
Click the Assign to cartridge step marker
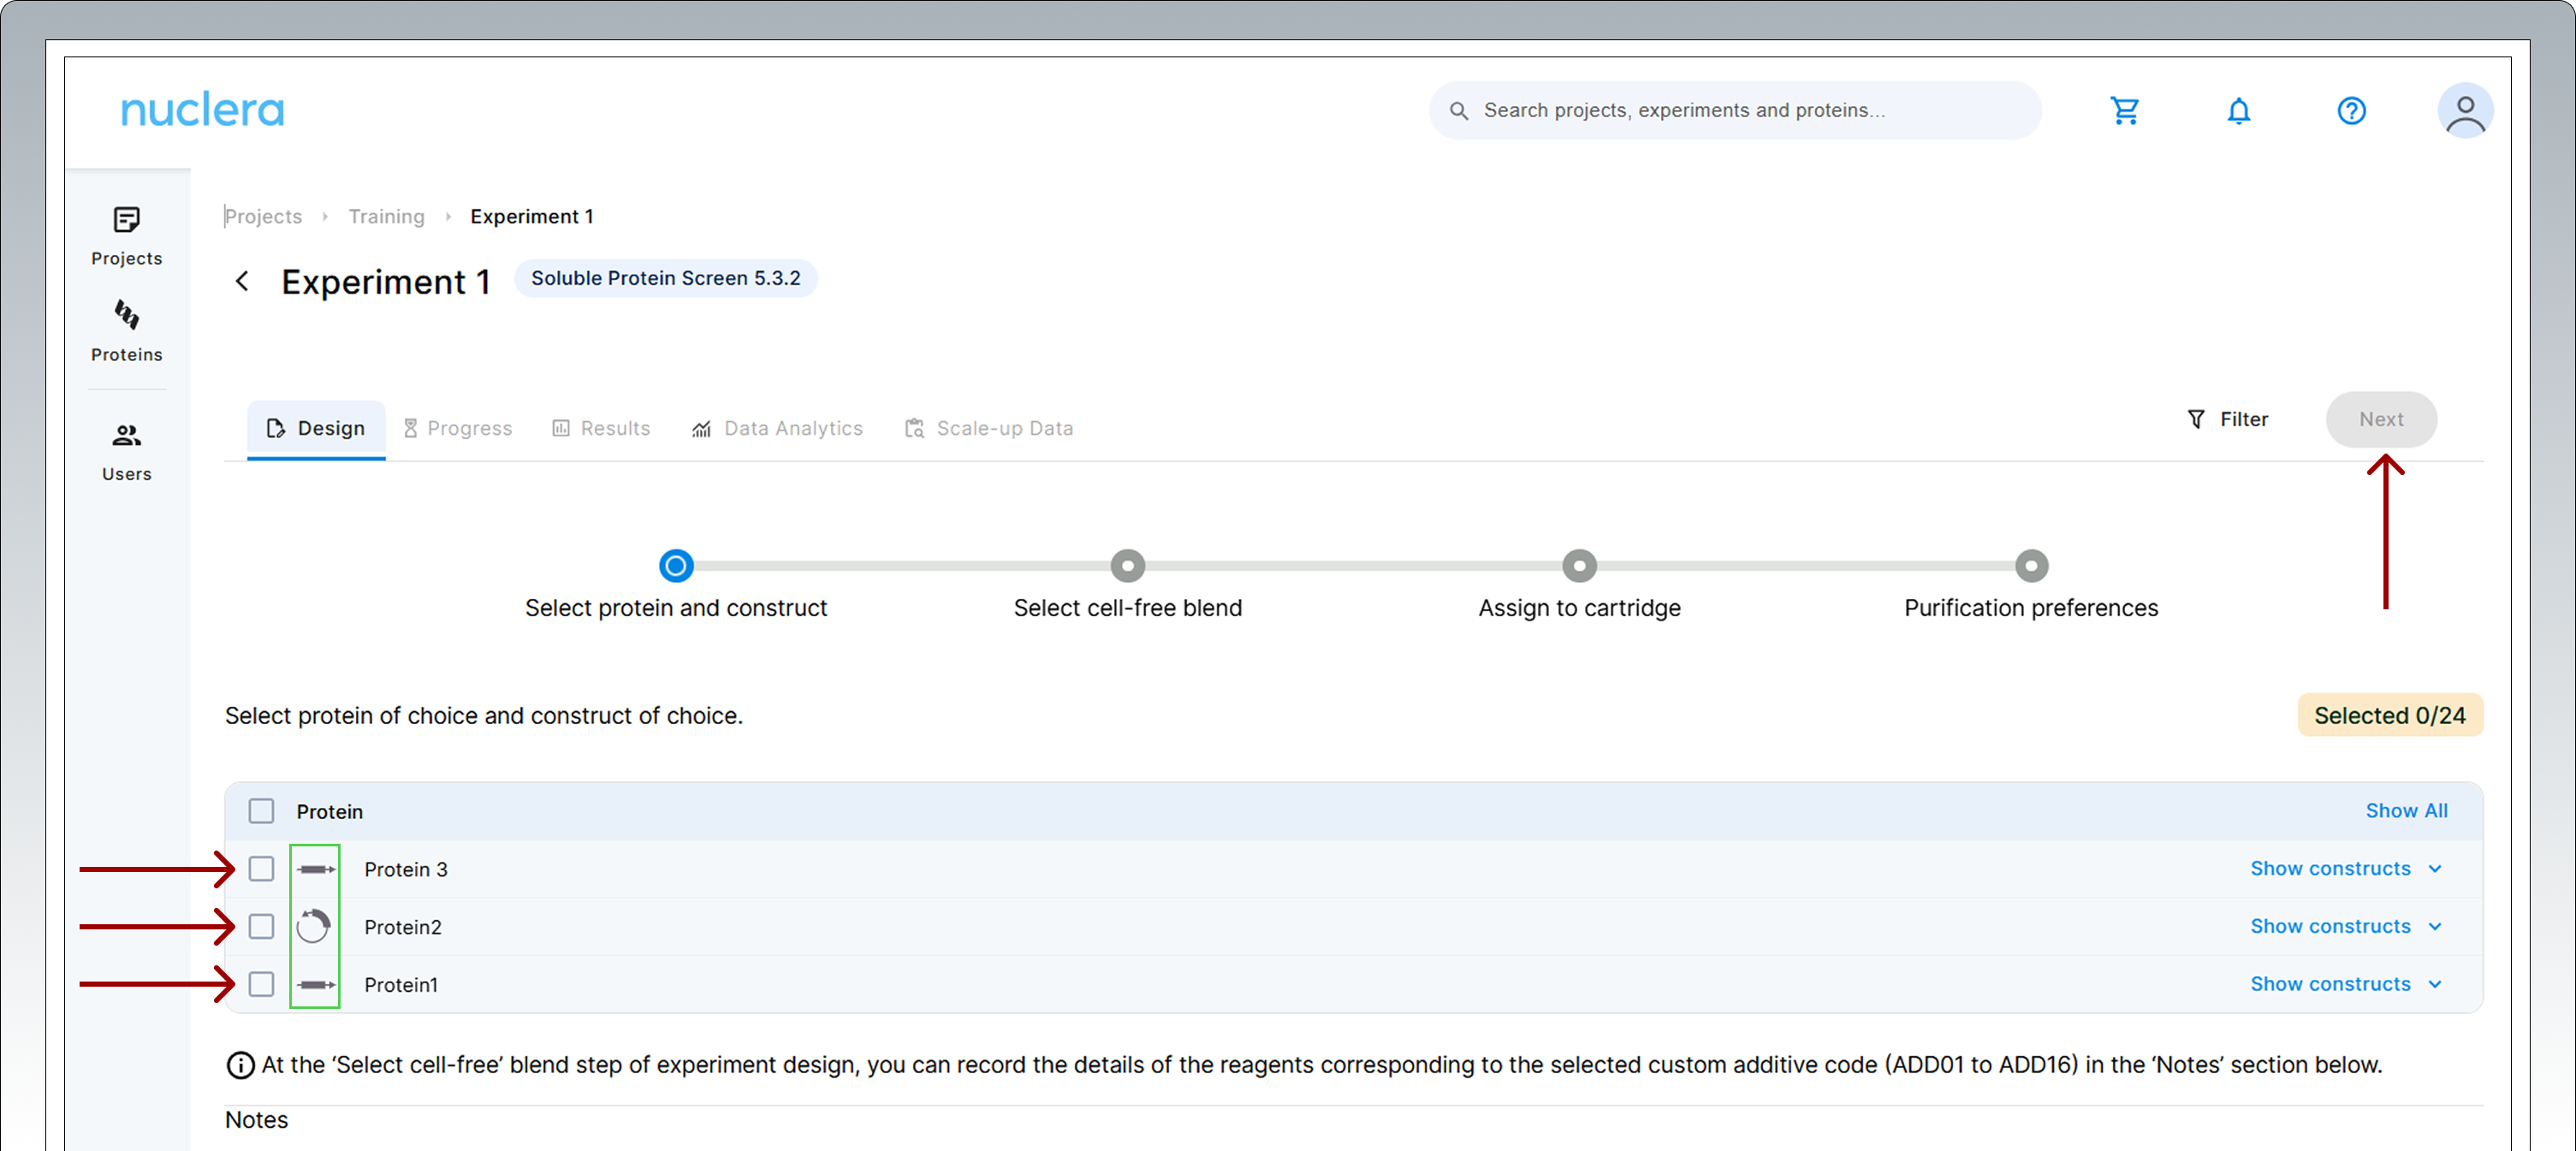(1579, 566)
